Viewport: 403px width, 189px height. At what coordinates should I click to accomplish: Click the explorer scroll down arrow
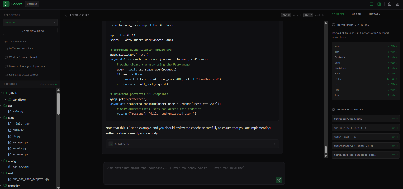click(x=58, y=187)
